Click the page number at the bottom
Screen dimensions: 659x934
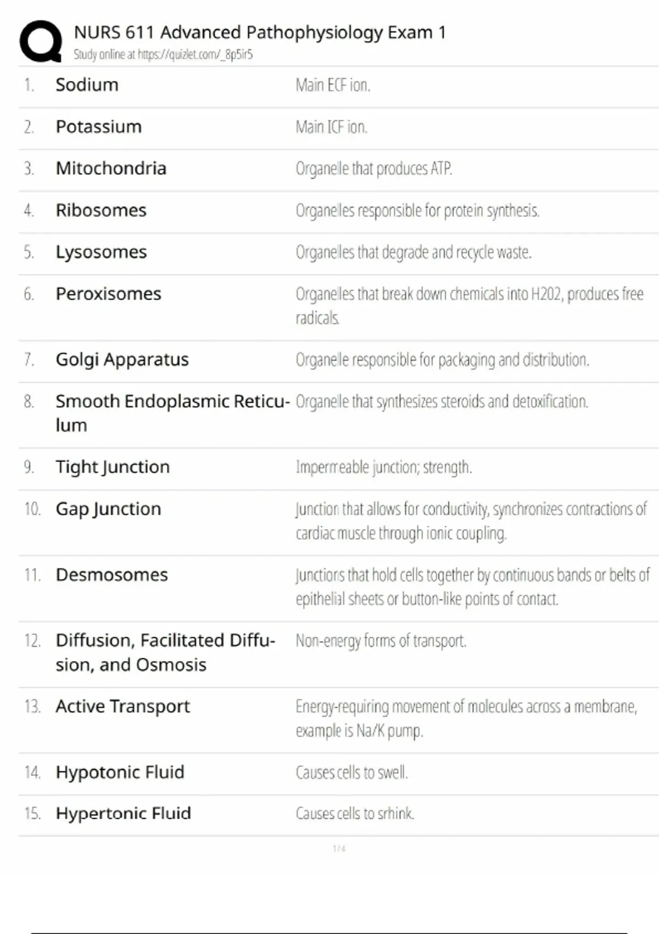point(339,849)
